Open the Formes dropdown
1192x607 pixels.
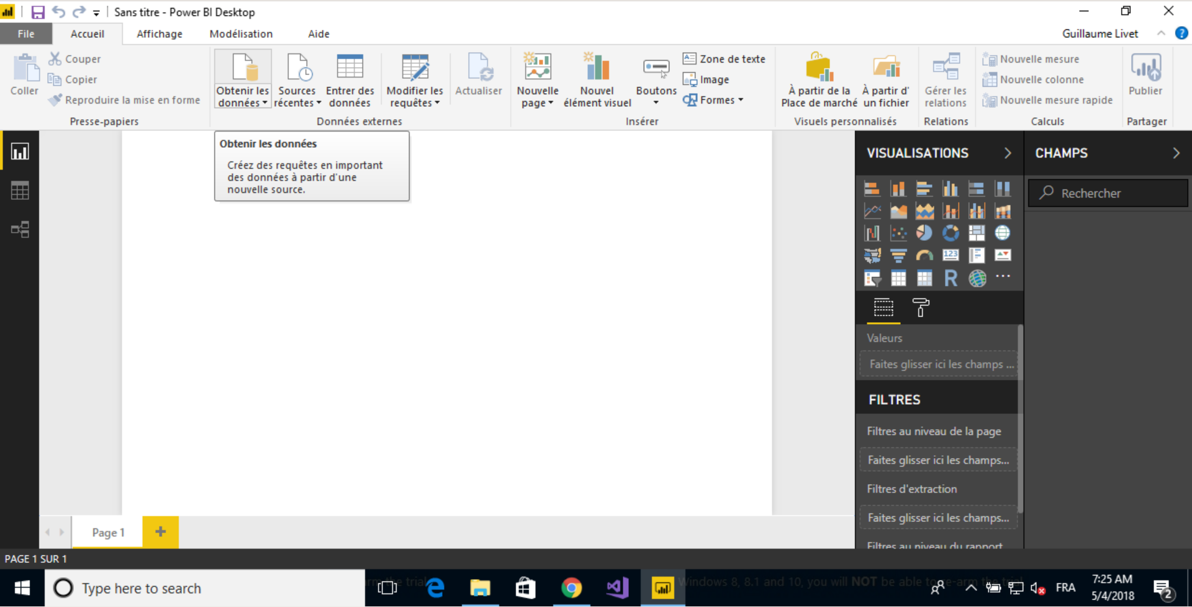pos(713,100)
